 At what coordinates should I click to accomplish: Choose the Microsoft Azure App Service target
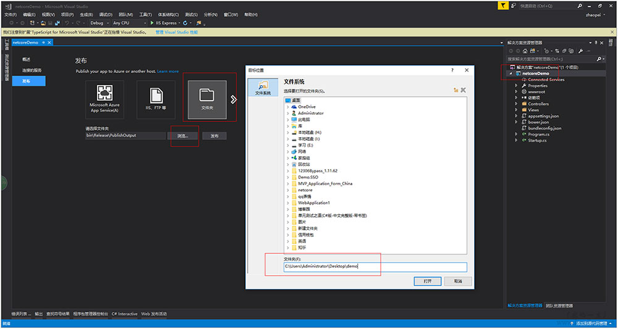105,99
